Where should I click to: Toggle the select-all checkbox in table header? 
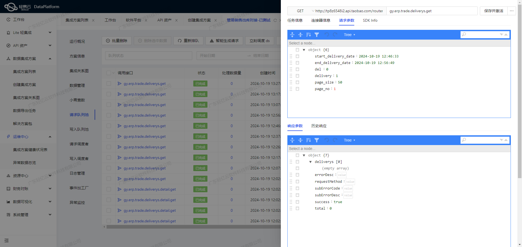pos(109,73)
